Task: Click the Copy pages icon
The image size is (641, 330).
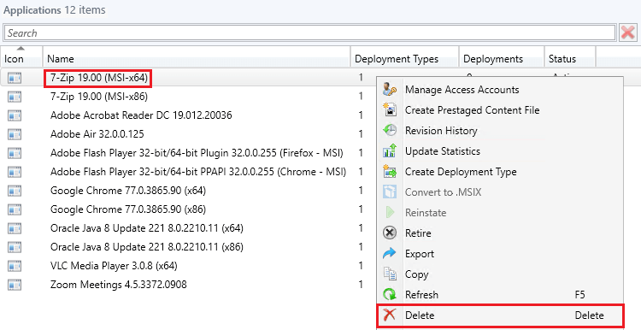Action: (x=390, y=274)
